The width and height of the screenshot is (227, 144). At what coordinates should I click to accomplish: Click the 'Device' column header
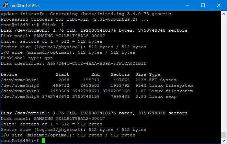click(9, 74)
